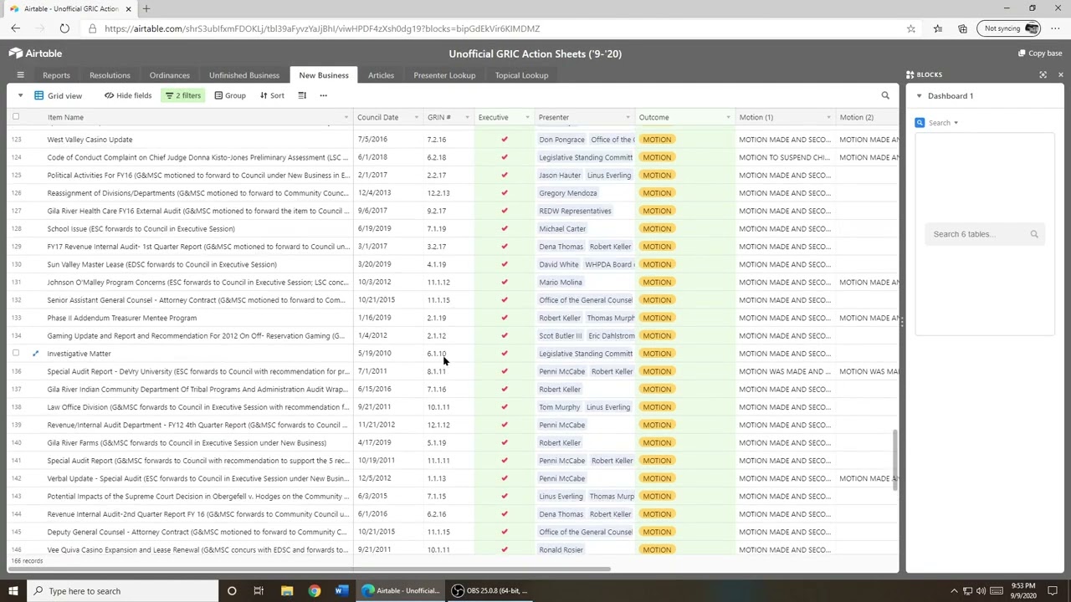
Task: Open Windows Start menu
Action: tap(13, 591)
